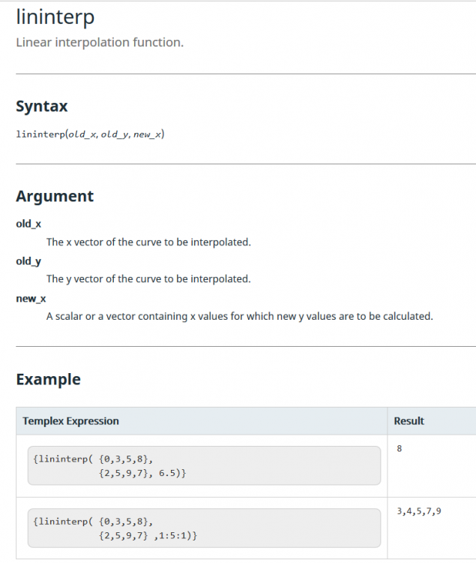The height and width of the screenshot is (563, 476).
Task: Click the first example code block with 6.5
Action: 205,465
